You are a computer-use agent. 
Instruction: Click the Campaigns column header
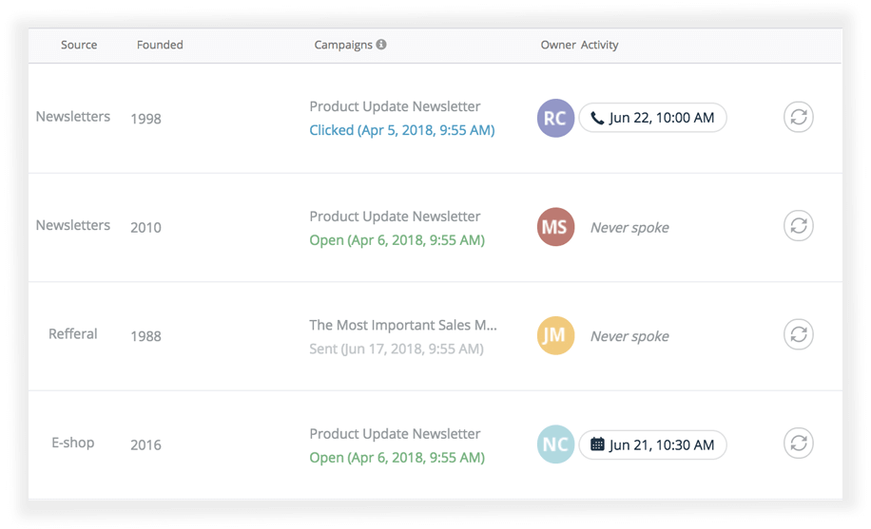pyautogui.click(x=343, y=45)
